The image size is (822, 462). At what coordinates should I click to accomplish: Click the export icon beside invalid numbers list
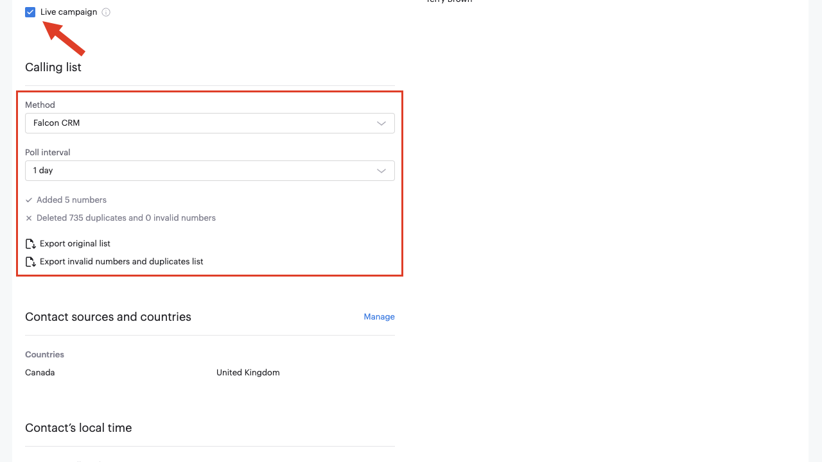click(30, 262)
